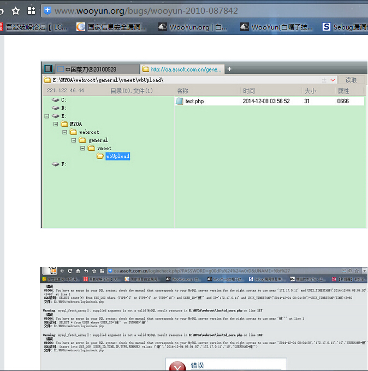368x371 pixels.
Task: Open the WooYun(白帽子技 bookmark
Action: coord(276,27)
